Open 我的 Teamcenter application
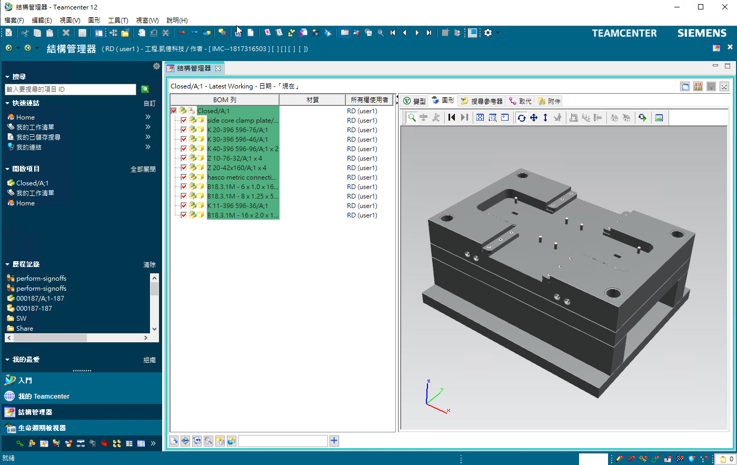This screenshot has height=465, width=737. tap(81, 396)
